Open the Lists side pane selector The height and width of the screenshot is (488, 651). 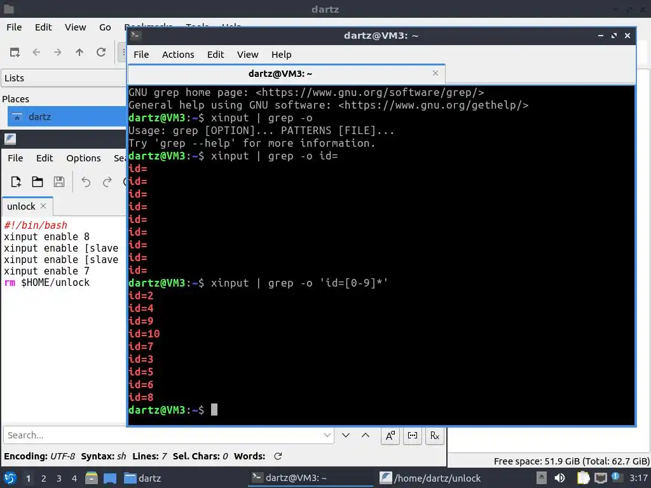(x=64, y=78)
